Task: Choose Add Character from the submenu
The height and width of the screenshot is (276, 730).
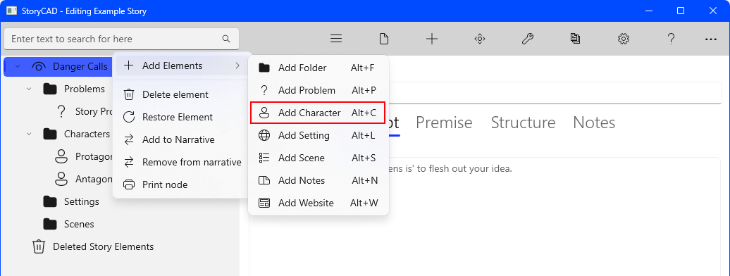Action: [318, 113]
